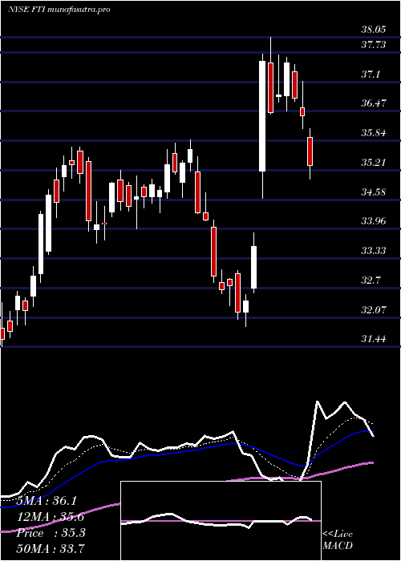Click the tall white gap-up candlestick
401x561 pixels.
coord(262,116)
